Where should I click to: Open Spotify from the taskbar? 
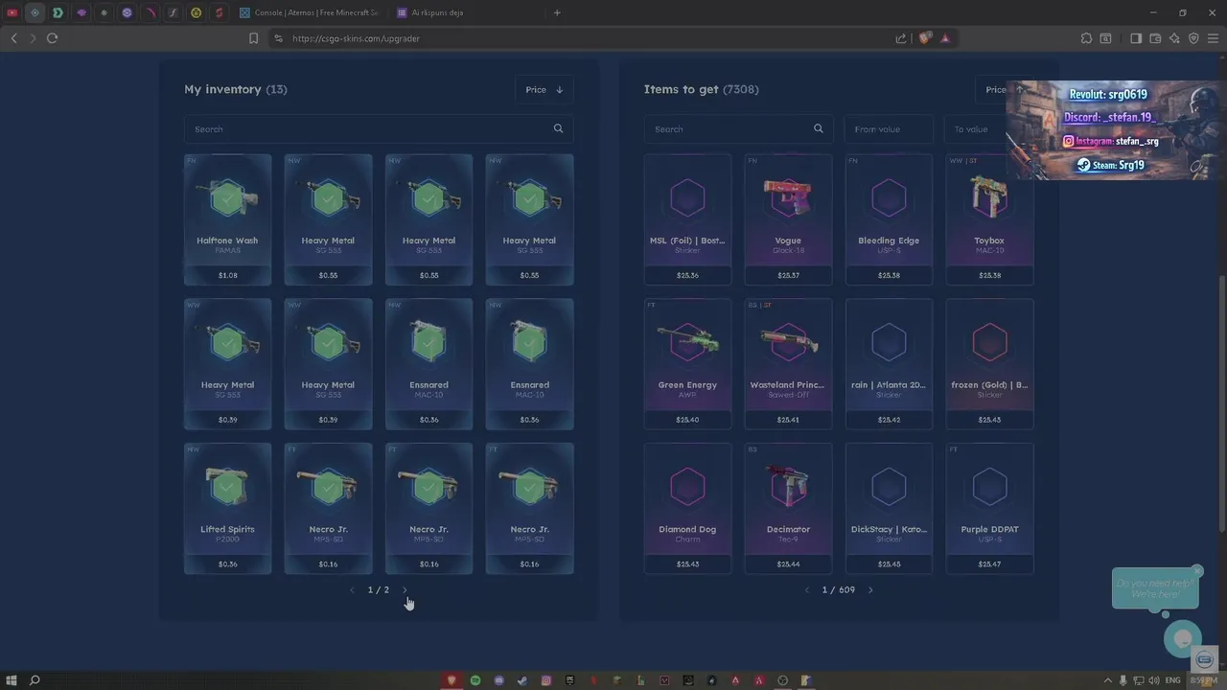[475, 680]
